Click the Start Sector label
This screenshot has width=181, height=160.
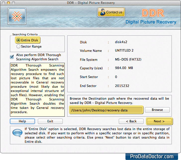pyautogui.click(x=89, y=77)
